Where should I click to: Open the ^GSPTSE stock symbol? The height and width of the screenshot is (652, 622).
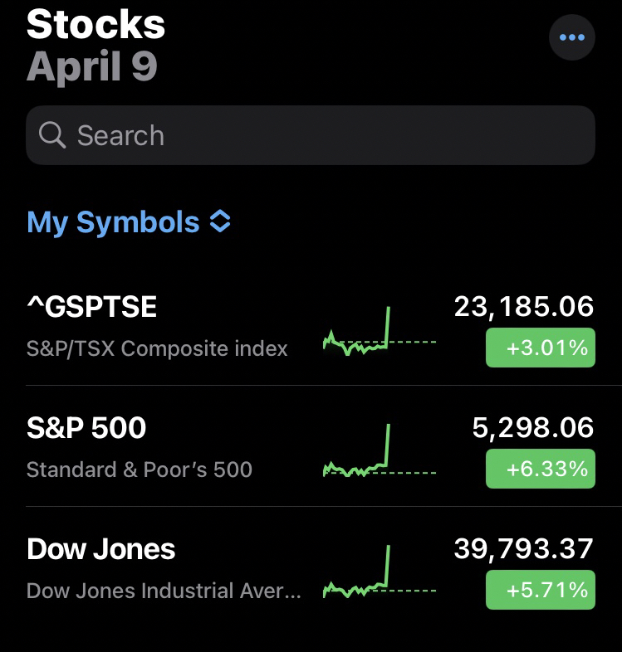click(91, 307)
